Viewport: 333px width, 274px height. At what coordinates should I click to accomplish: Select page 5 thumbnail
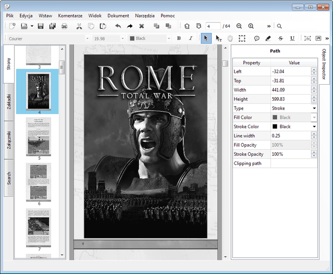tap(39, 137)
